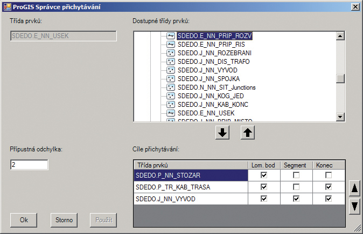Move the snapping target down with triangle button
Screen dimensions: 363x234
[x=353, y=206]
